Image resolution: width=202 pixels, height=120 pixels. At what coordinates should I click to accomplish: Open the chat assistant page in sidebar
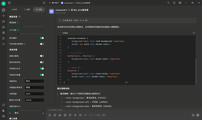(x=4, y=10)
